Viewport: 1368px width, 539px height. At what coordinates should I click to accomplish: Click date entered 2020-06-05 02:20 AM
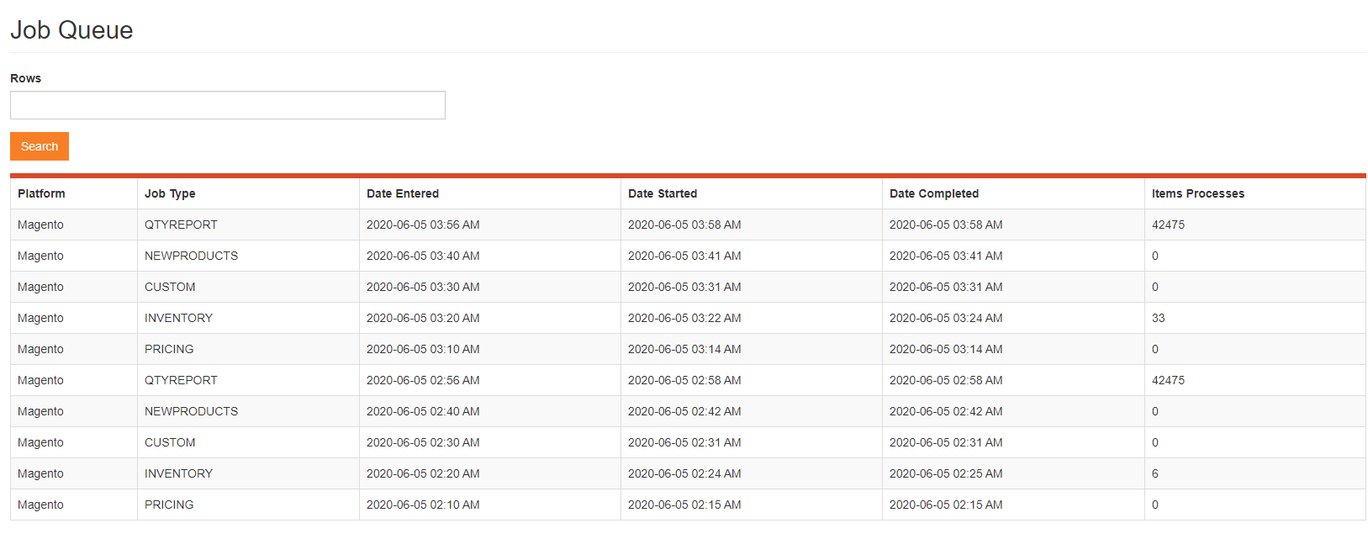coord(423,473)
